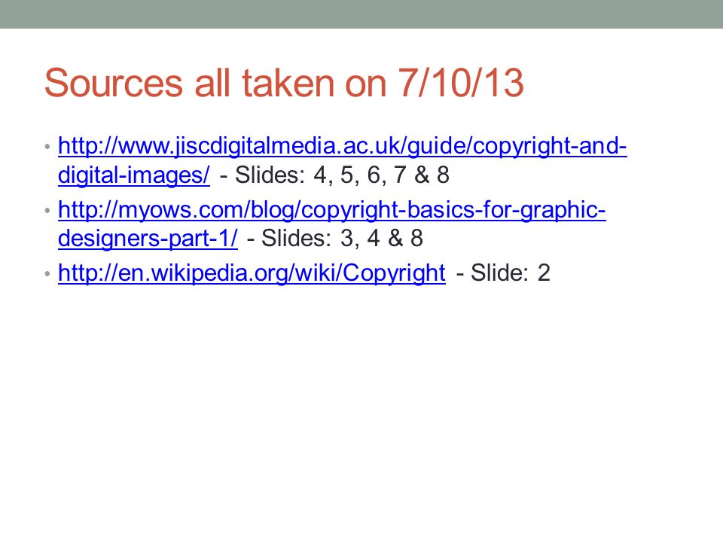Screen dimensions: 723x542
Task: Click the underlined 'designers-part-1/' link text
Action: coord(148,239)
